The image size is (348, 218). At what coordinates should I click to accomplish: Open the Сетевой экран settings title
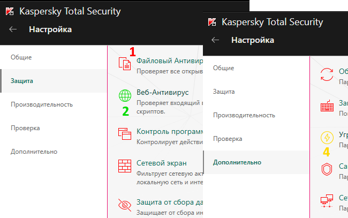[162, 163]
